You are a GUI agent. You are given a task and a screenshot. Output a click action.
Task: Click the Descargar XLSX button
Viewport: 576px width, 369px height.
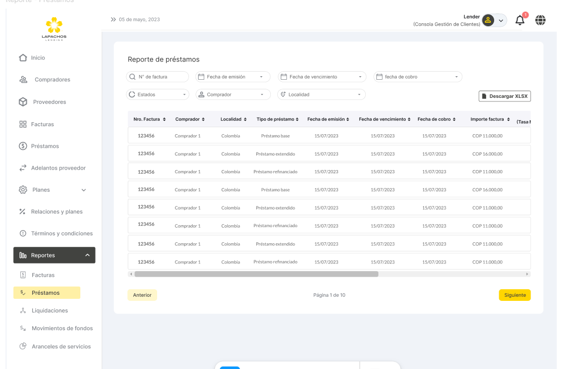pyautogui.click(x=504, y=96)
